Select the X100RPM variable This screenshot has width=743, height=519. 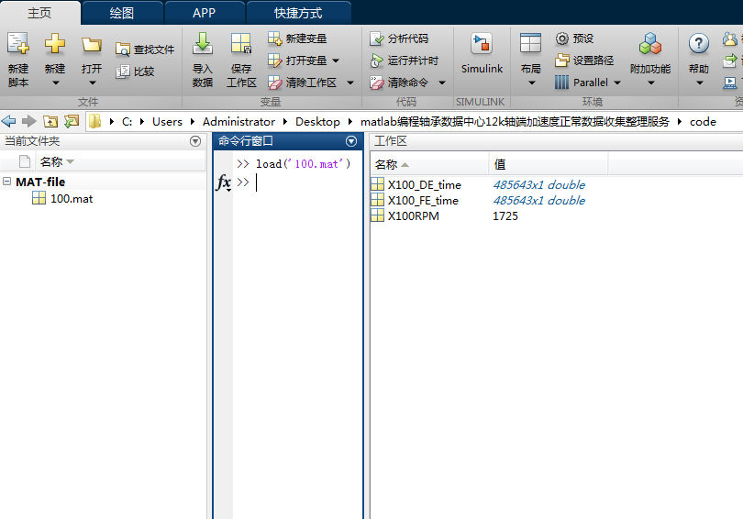tap(413, 215)
